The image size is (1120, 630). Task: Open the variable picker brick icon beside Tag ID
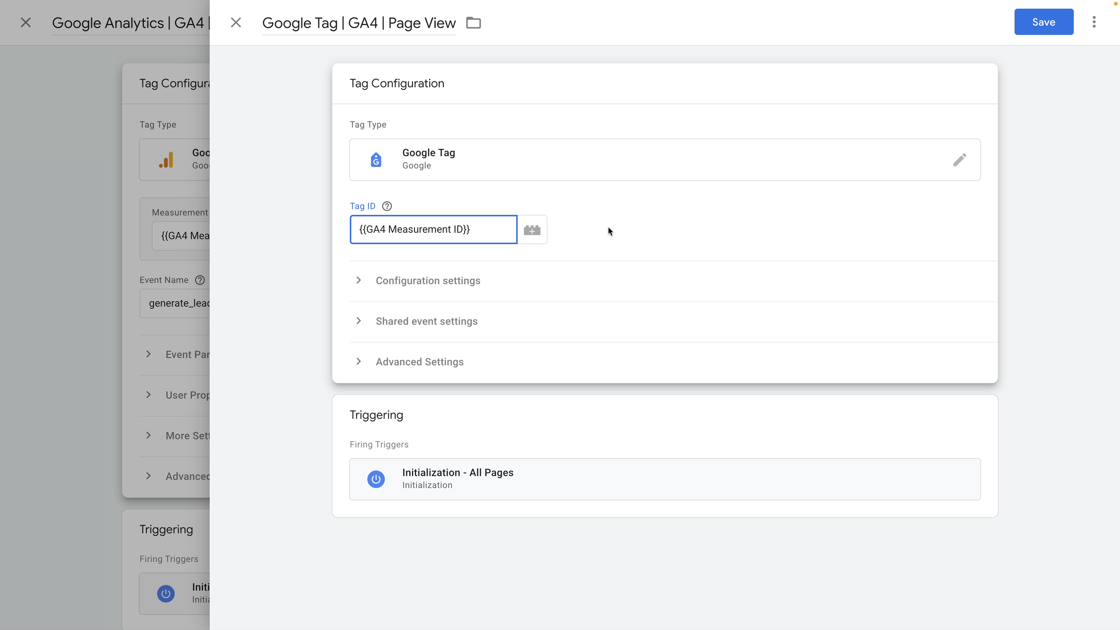point(531,229)
